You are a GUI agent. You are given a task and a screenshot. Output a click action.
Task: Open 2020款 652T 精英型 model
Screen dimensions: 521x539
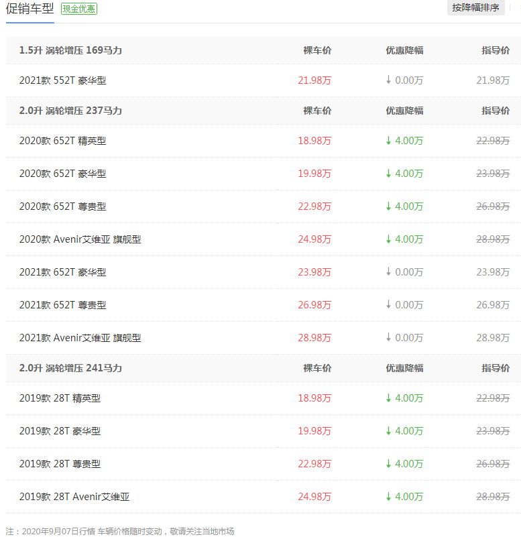click(x=62, y=141)
